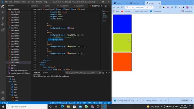This screenshot has height=109, width=194.
Task: Open more panel tabs ellipsis
Action: 52,73
